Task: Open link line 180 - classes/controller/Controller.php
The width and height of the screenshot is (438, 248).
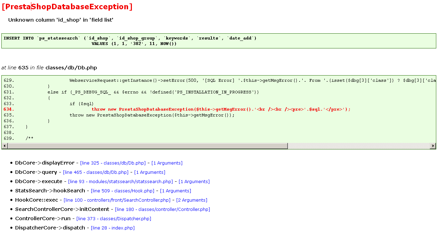Action: [x=163, y=210]
